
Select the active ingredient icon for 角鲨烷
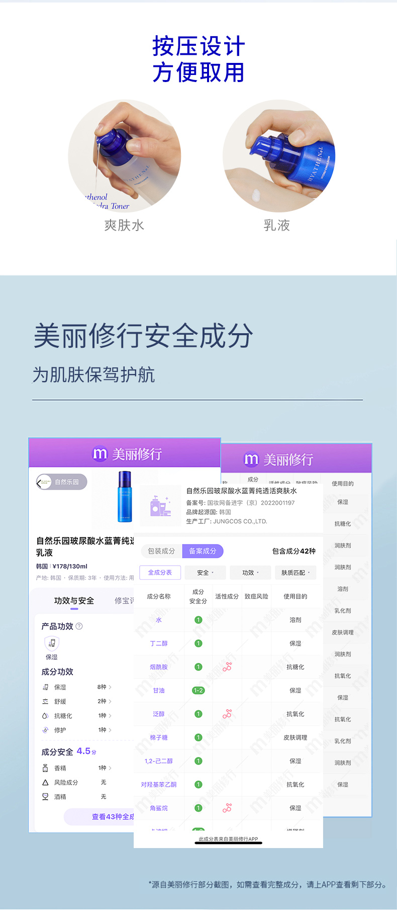click(x=227, y=808)
